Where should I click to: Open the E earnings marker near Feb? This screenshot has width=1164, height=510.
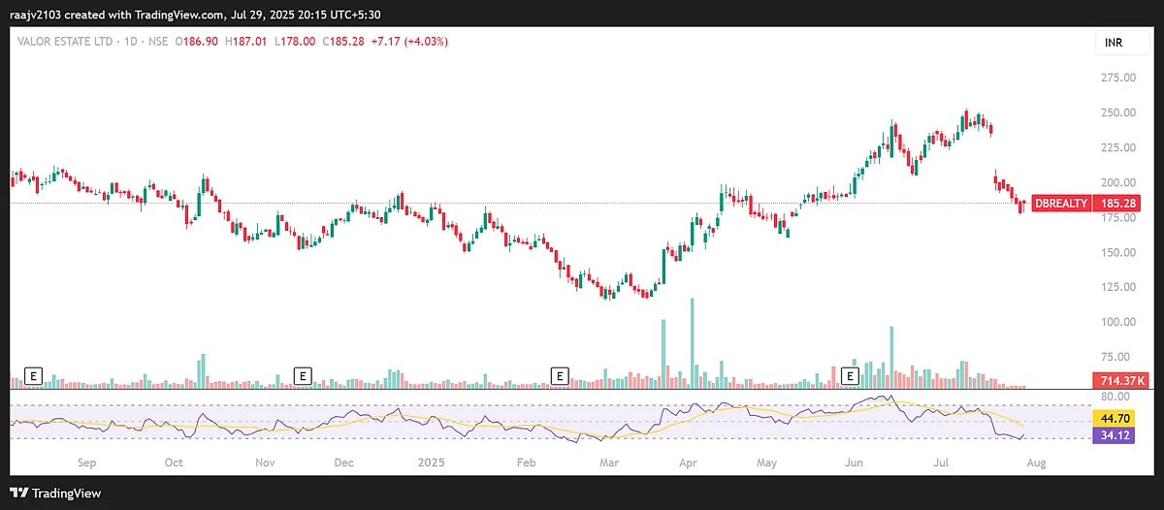click(559, 374)
